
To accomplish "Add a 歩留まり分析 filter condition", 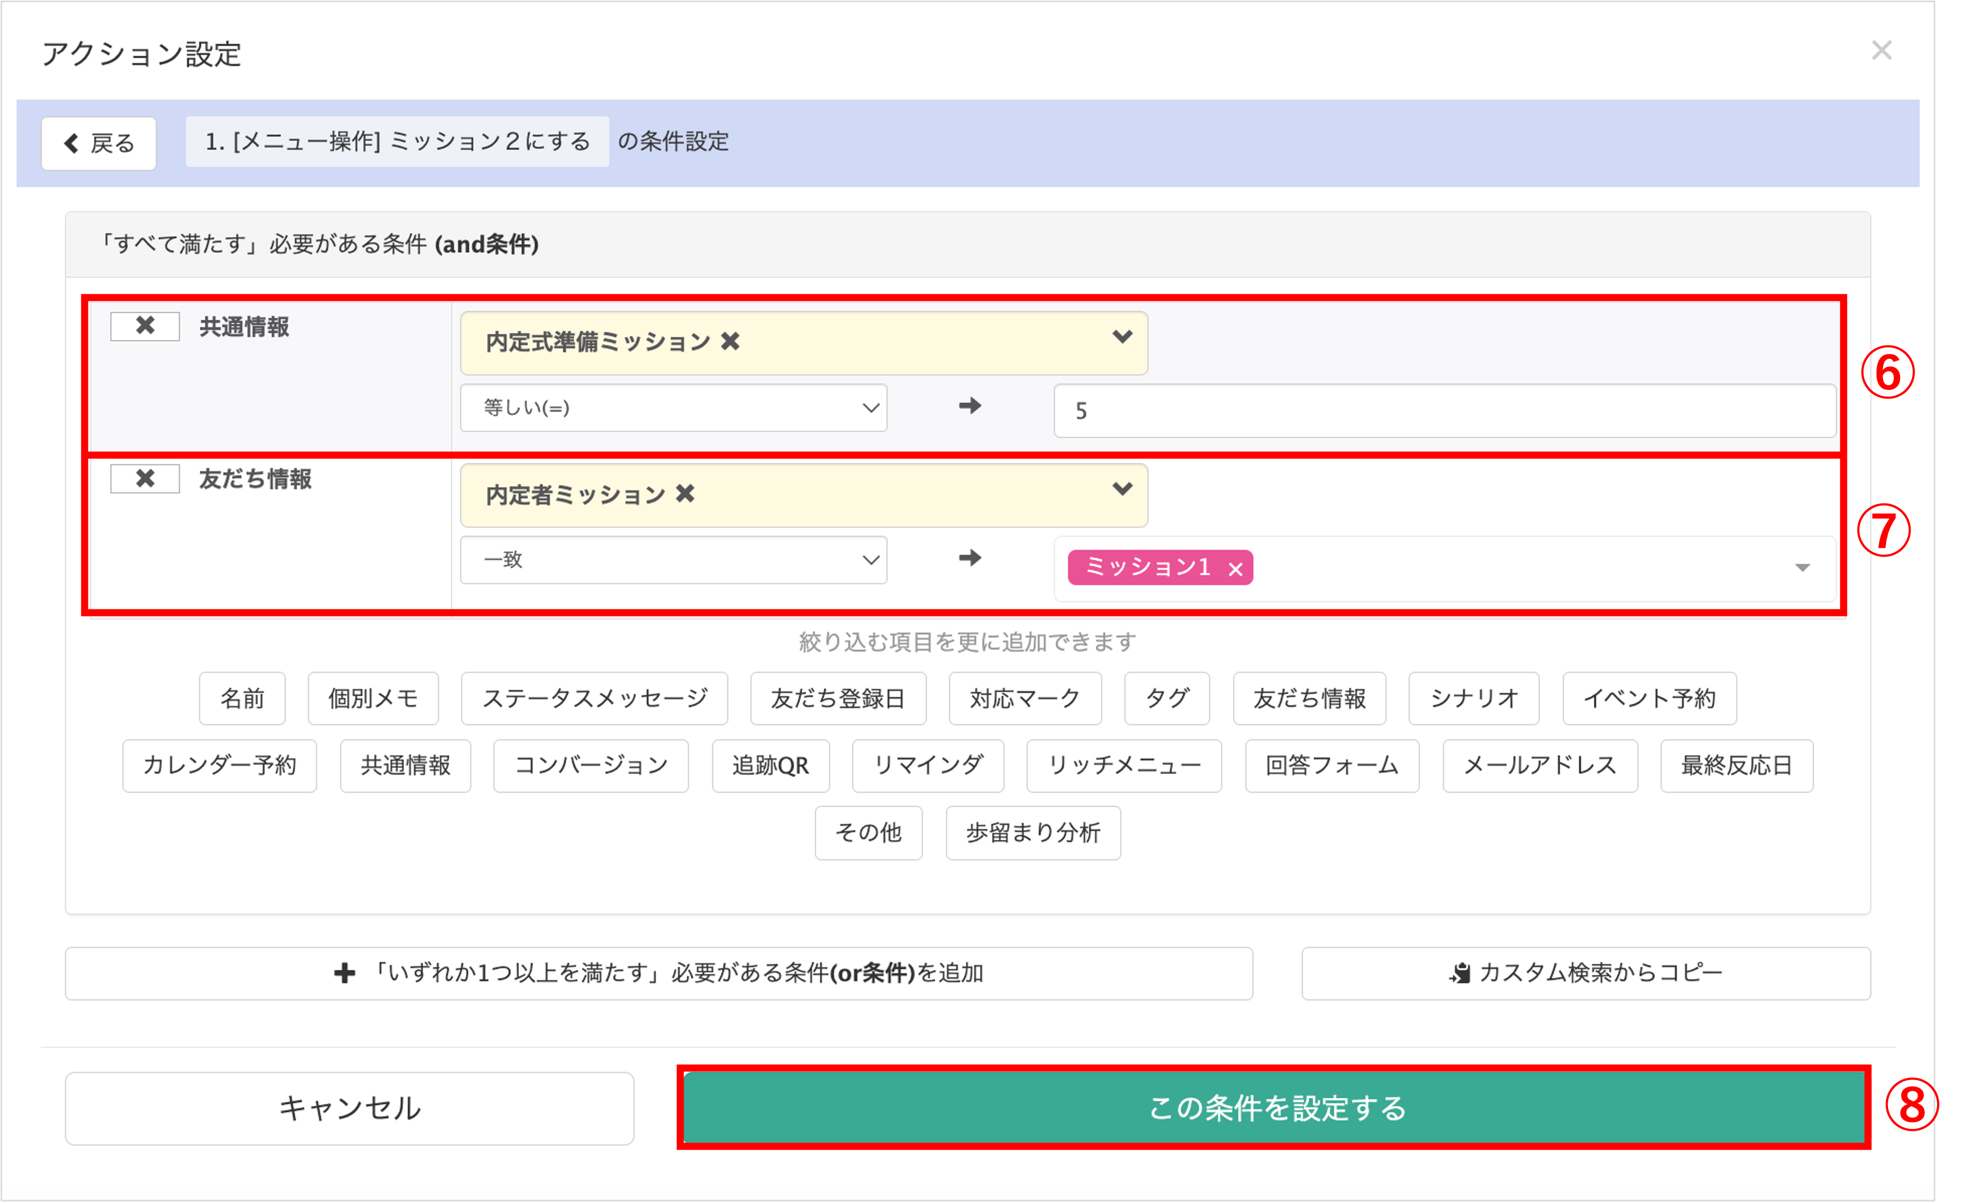I will click(1032, 834).
